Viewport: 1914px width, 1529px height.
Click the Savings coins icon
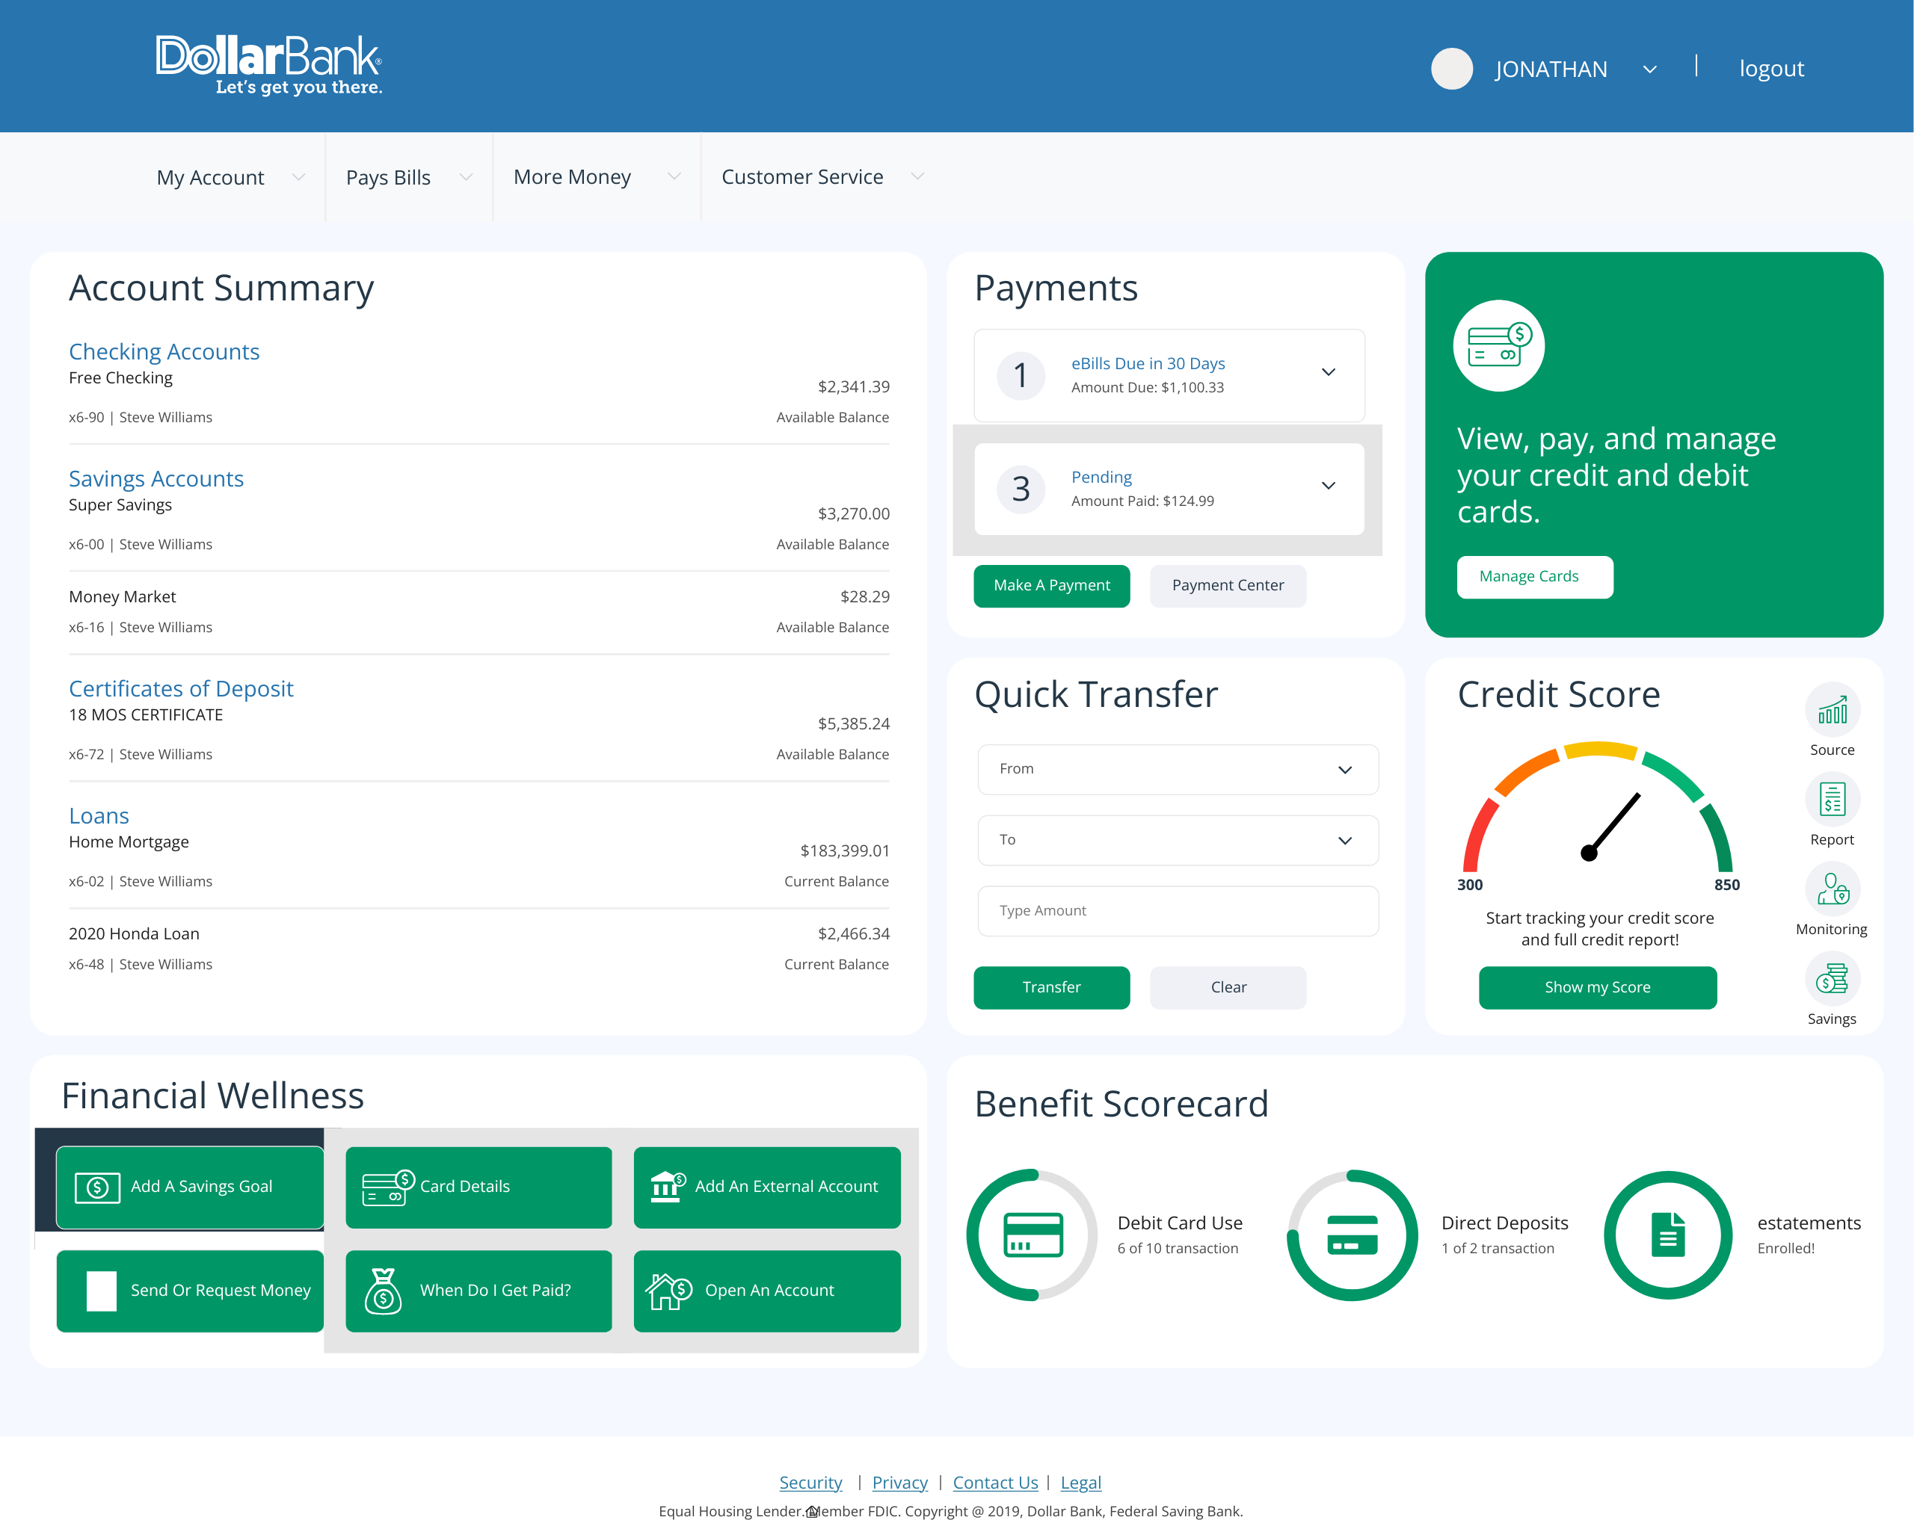tap(1832, 979)
